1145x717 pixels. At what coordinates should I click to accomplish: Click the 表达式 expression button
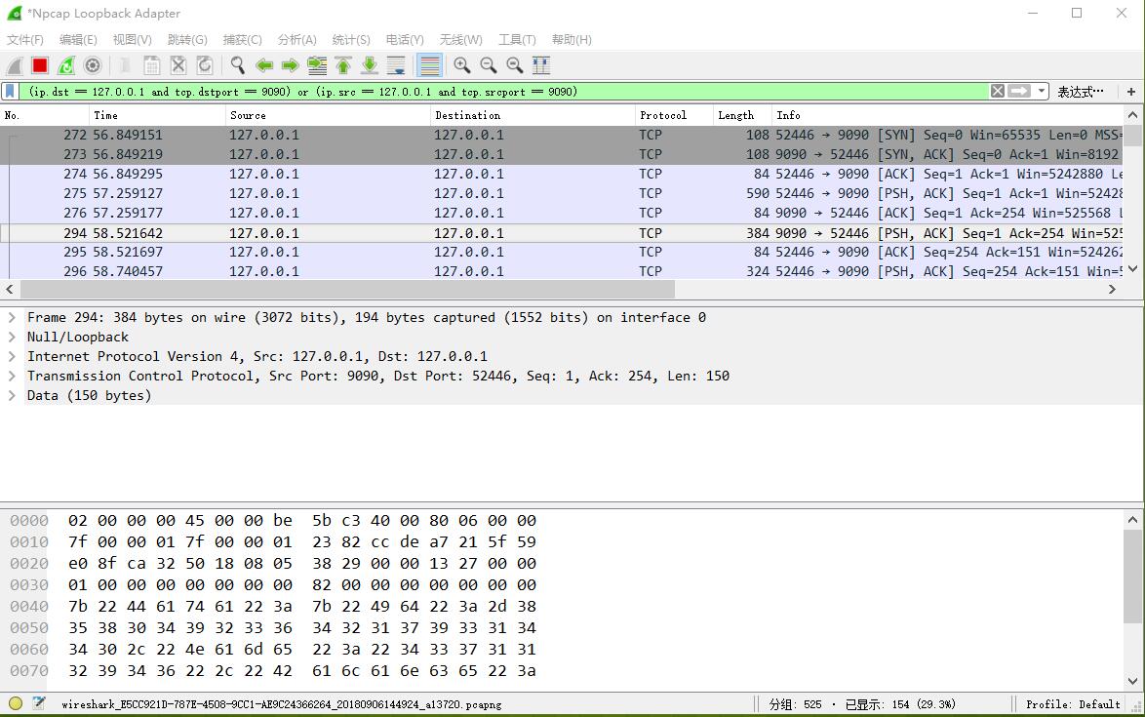point(1081,92)
